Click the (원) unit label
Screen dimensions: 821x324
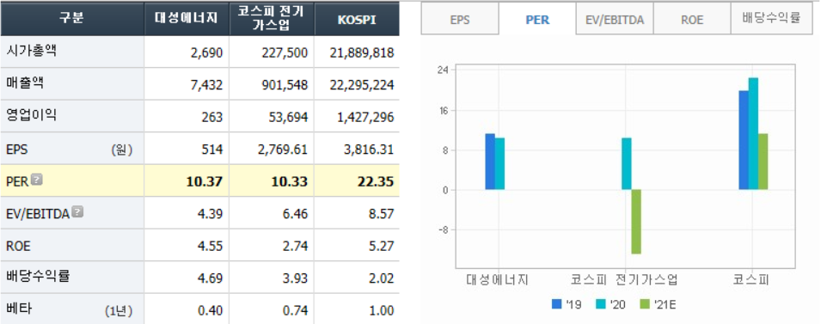pos(121,150)
